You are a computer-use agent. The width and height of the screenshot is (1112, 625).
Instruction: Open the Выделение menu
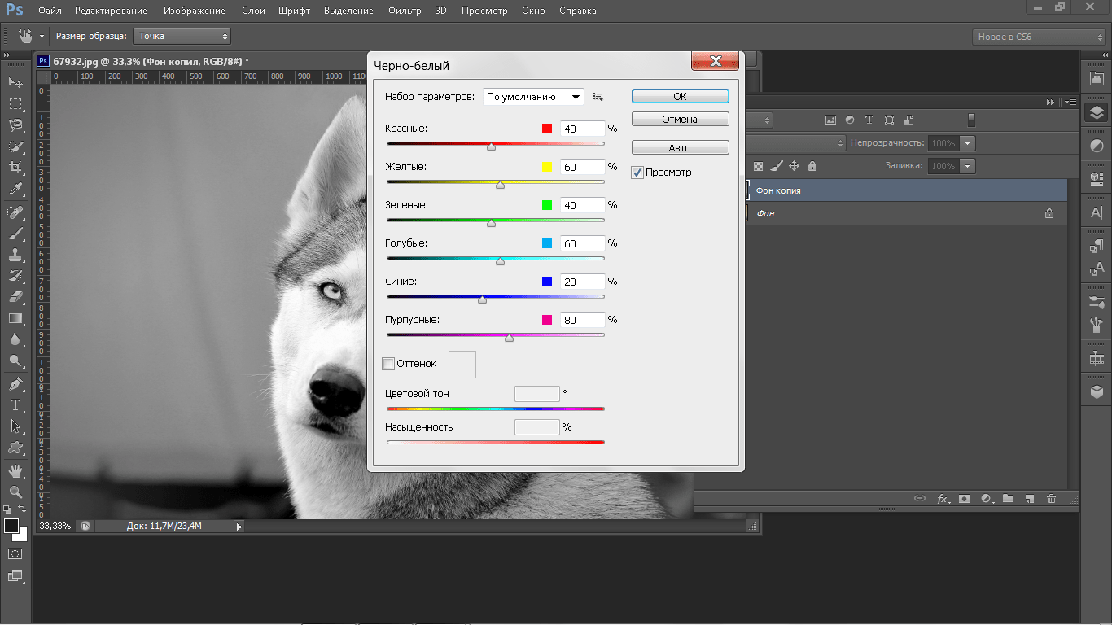(x=348, y=11)
